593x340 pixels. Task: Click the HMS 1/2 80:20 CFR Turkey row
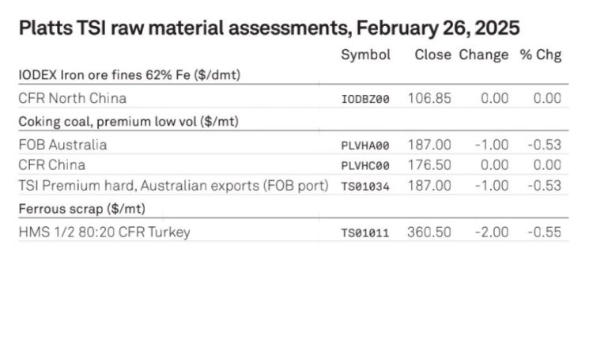coord(293,232)
